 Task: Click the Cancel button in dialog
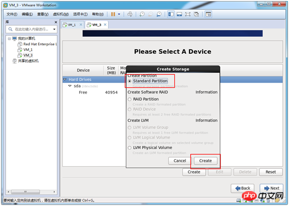(180, 161)
